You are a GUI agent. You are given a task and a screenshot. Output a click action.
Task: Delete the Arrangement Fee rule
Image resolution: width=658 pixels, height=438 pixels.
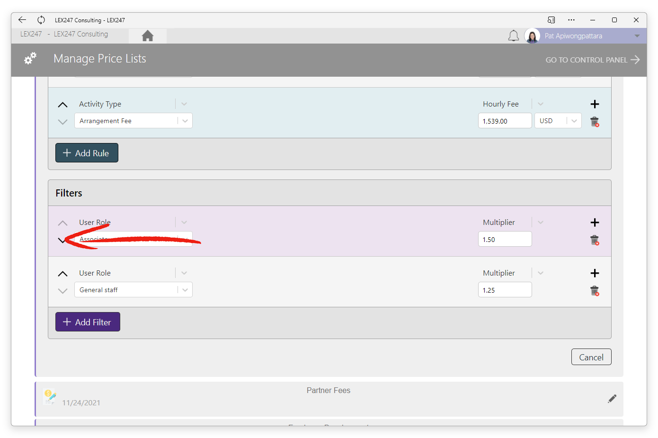(595, 122)
